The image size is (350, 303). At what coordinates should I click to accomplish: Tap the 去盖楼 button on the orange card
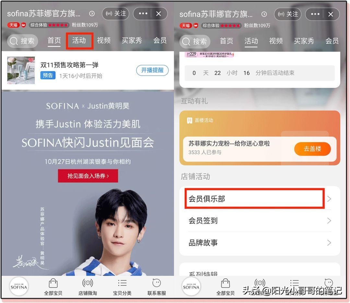point(312,149)
